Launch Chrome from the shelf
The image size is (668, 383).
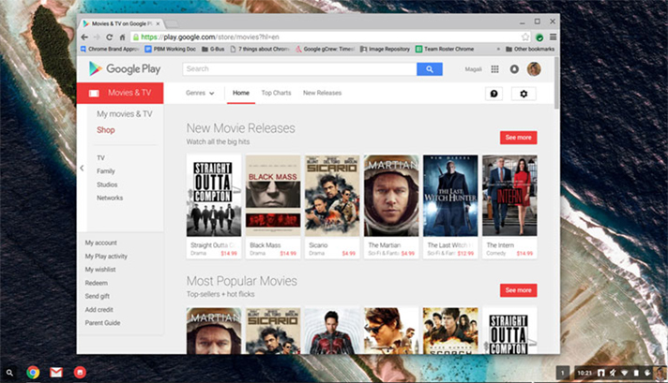point(33,373)
